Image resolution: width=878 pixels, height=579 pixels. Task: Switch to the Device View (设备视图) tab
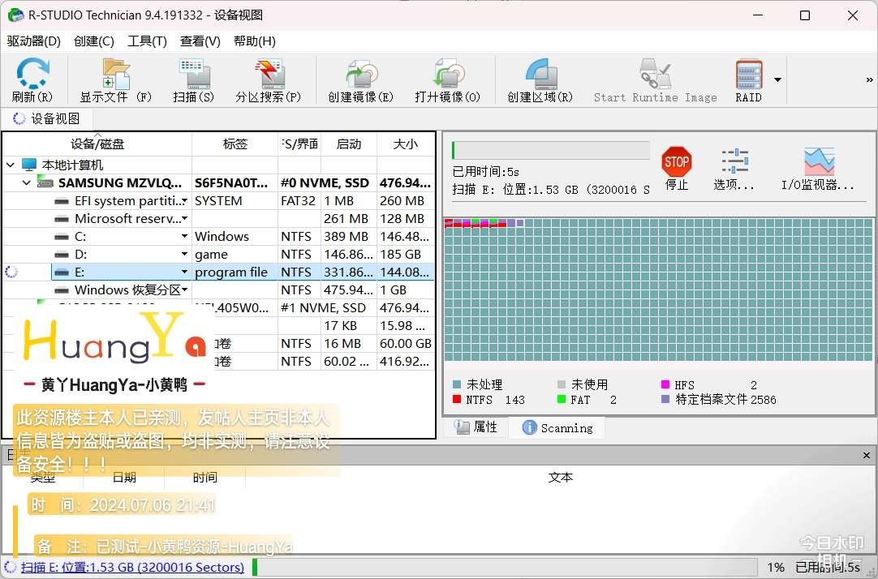tap(47, 118)
